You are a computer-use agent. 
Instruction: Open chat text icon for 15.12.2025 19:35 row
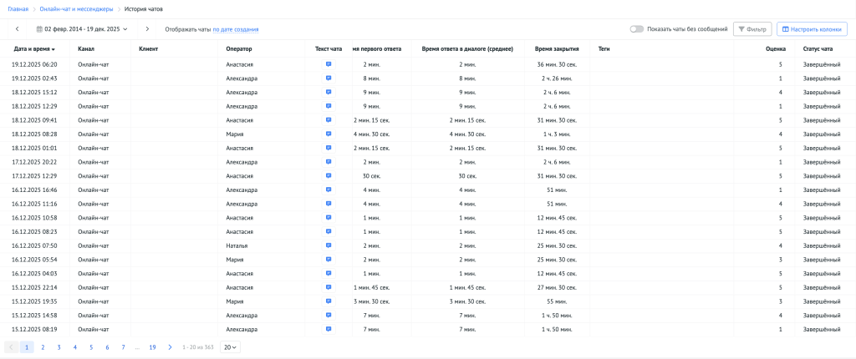(x=329, y=301)
